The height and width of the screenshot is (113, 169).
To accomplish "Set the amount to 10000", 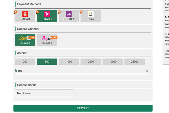I will click(113, 62).
